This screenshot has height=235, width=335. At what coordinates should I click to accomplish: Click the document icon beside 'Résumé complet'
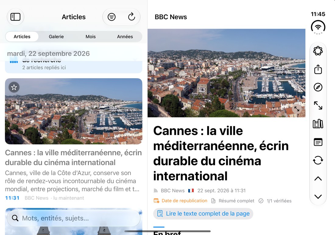tap(213, 201)
